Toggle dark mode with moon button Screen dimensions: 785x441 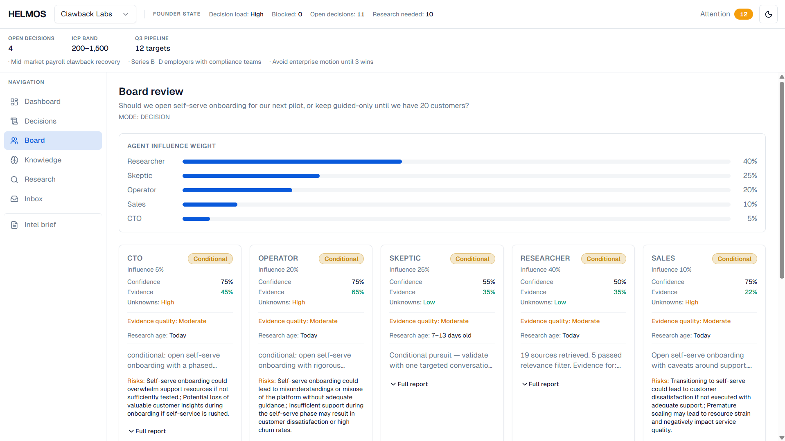pos(768,14)
